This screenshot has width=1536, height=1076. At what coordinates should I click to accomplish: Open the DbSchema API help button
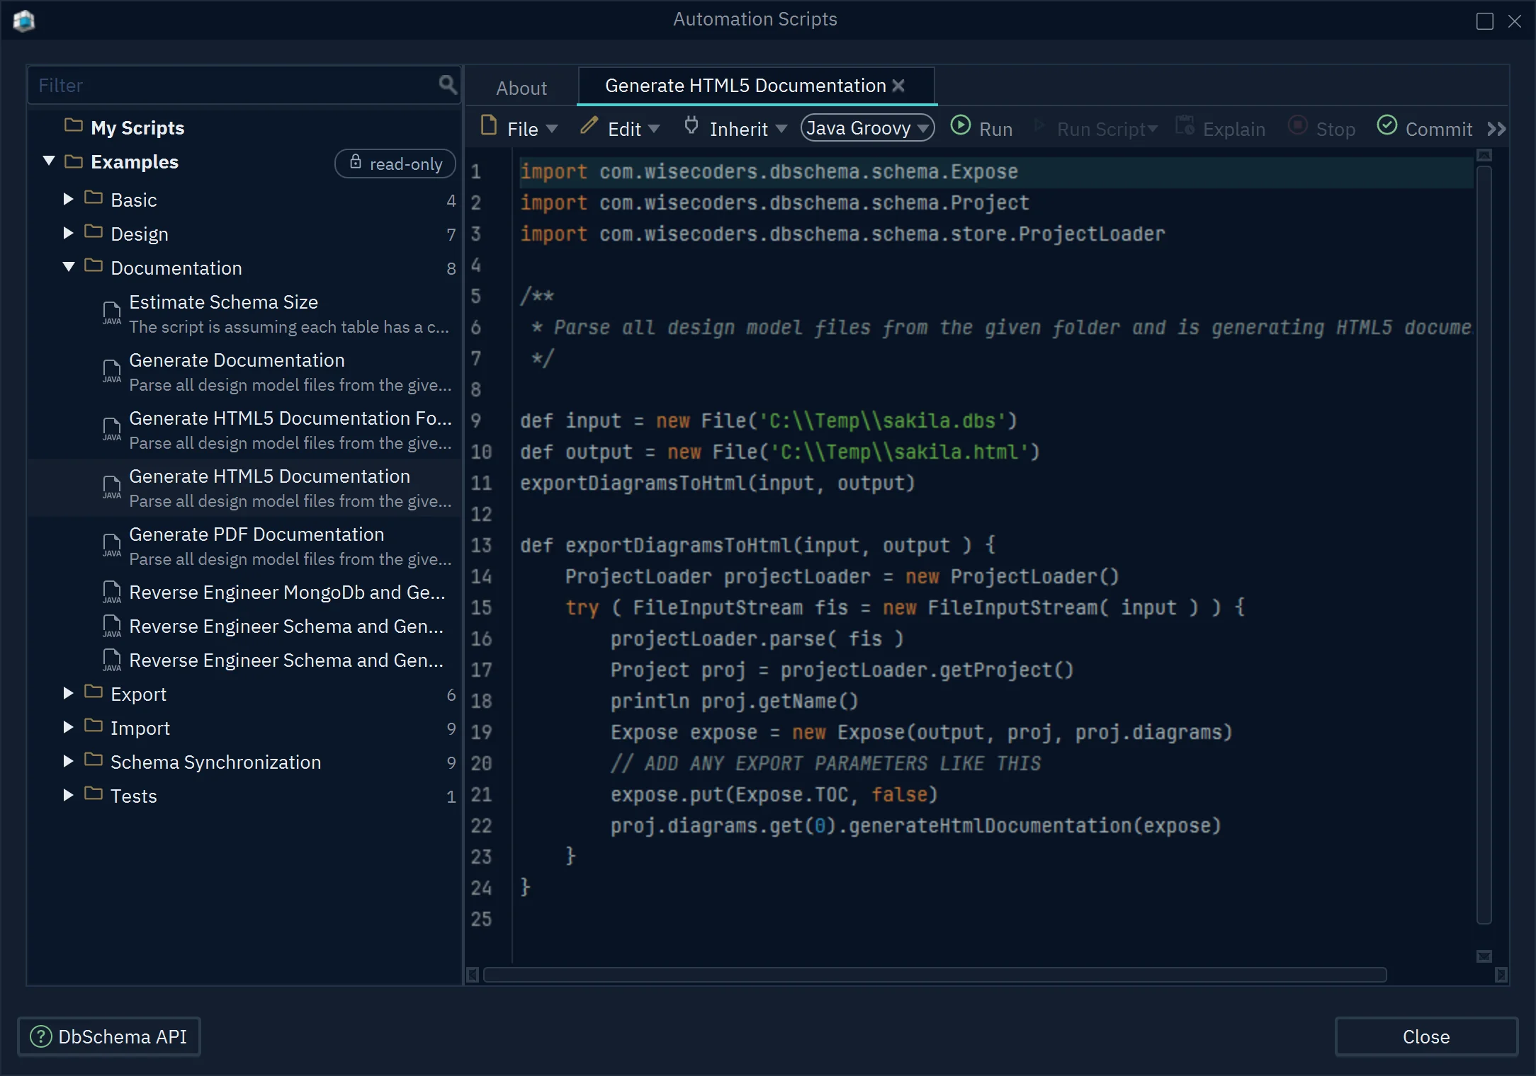109,1036
